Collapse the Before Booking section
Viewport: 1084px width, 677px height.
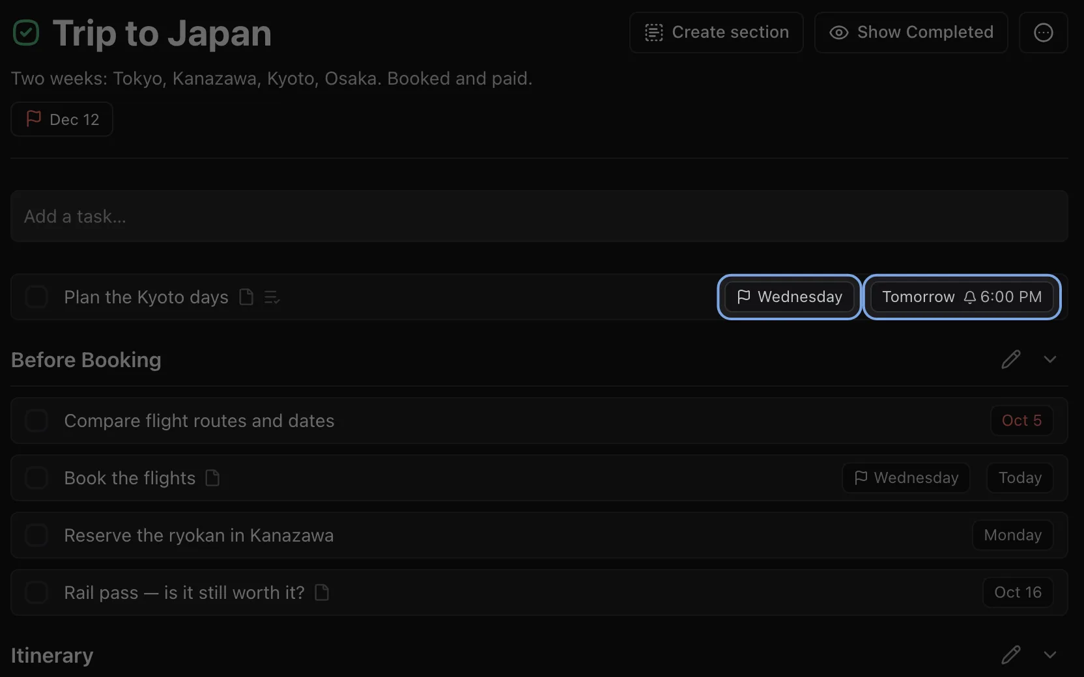(1050, 359)
